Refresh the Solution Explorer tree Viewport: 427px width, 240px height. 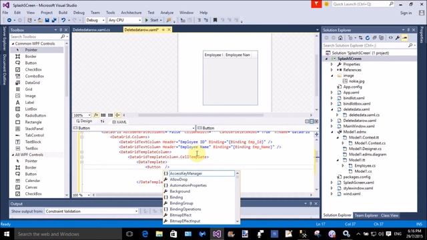(368, 38)
